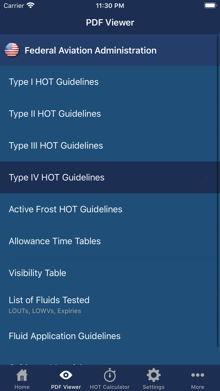Open the Settings gear icon
This screenshot has width=220, height=391.
153,375
